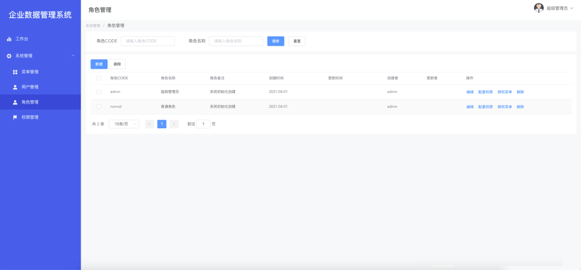This screenshot has width=581, height=270.
Task: Click 系统初始化创建 in the normal row
Action: coord(222,106)
